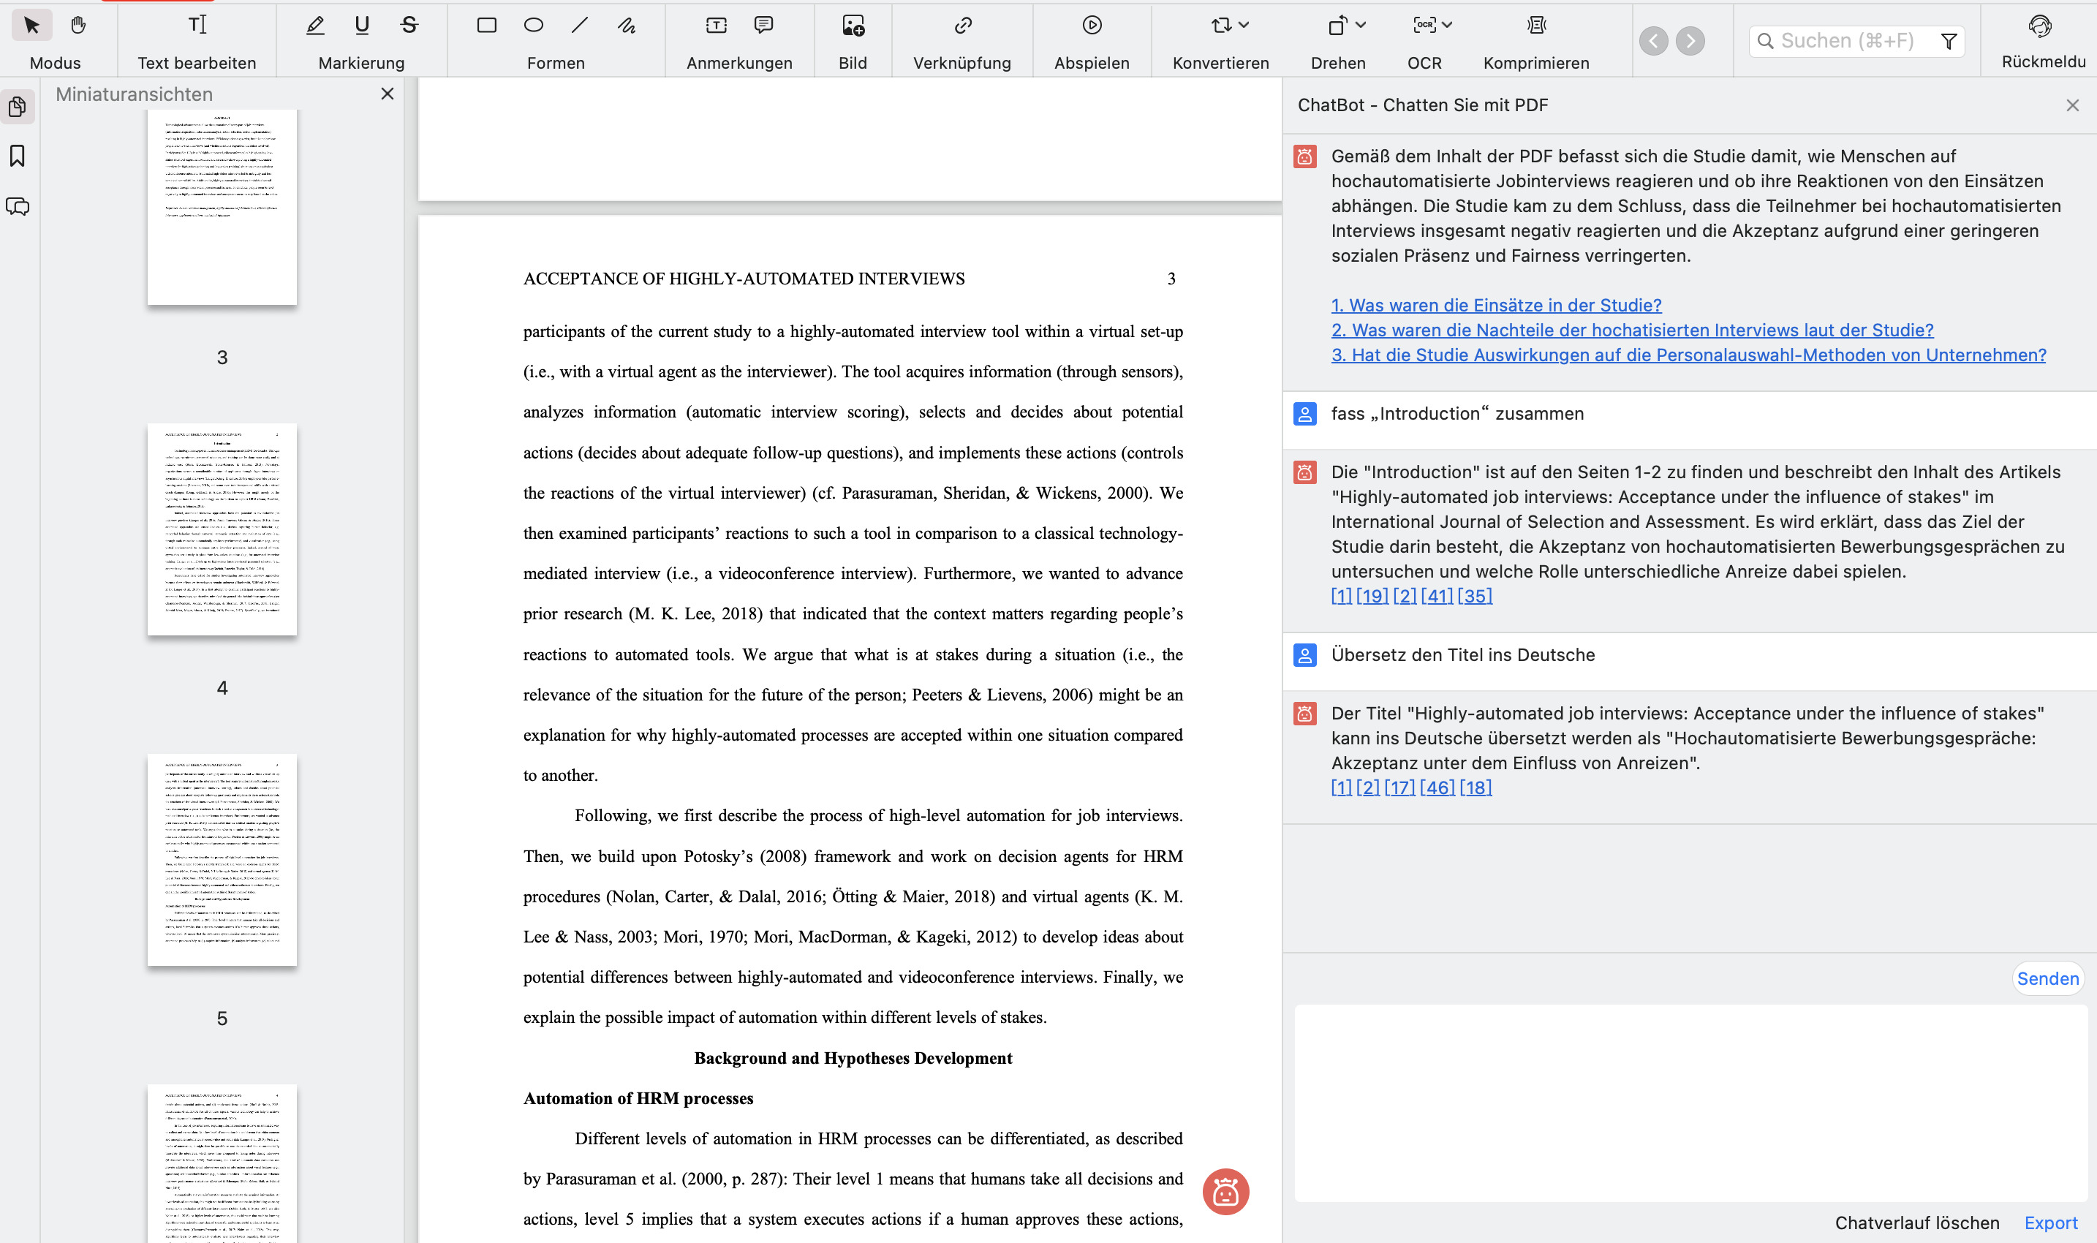Select the strikethrough markup tool
Screen dimensions: 2097x1243
pos(409,25)
